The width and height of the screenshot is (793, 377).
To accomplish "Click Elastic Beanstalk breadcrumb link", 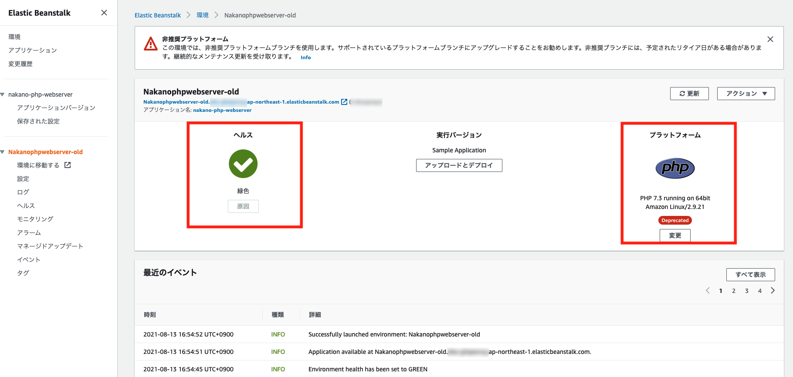I will (158, 15).
